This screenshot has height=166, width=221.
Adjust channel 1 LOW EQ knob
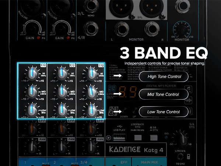coord(32,110)
